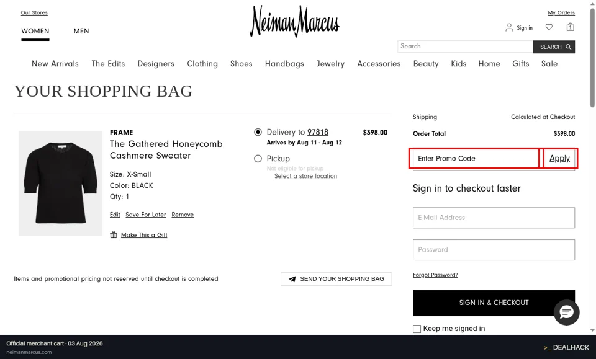Click The Gathered Honeycomb Cashmere Sweater title

pos(166,149)
